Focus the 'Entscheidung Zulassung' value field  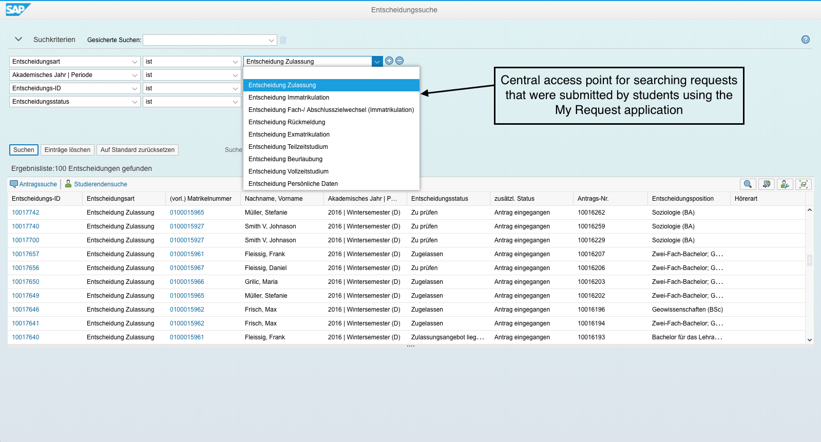308,62
